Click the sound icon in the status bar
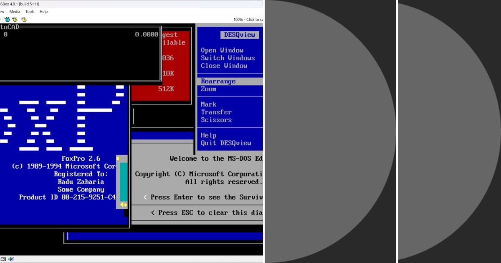The height and width of the screenshot is (263, 501). [11, 259]
